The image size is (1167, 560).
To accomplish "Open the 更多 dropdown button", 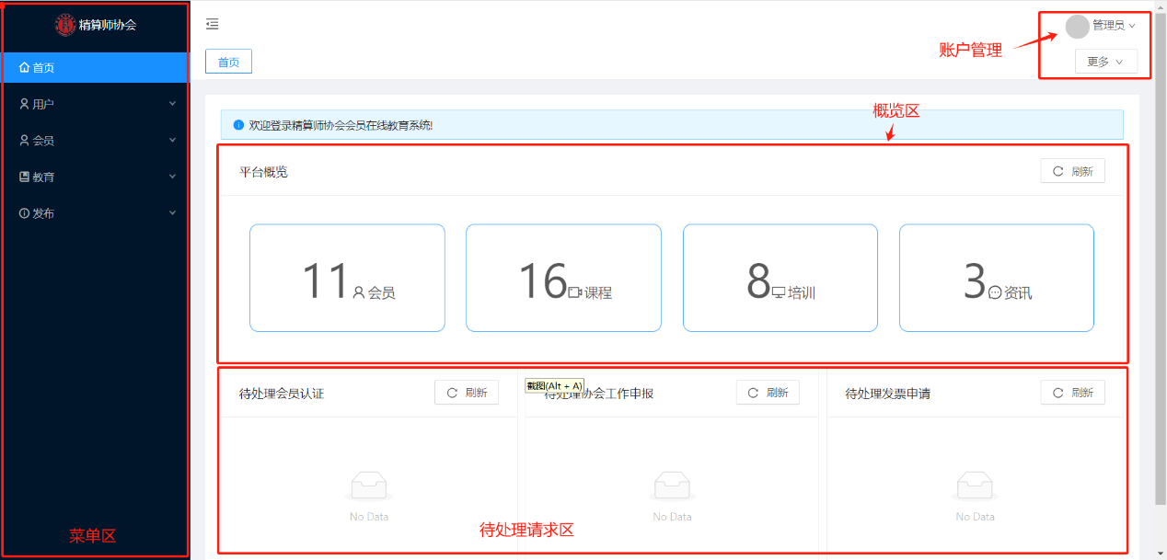I will click(1106, 62).
